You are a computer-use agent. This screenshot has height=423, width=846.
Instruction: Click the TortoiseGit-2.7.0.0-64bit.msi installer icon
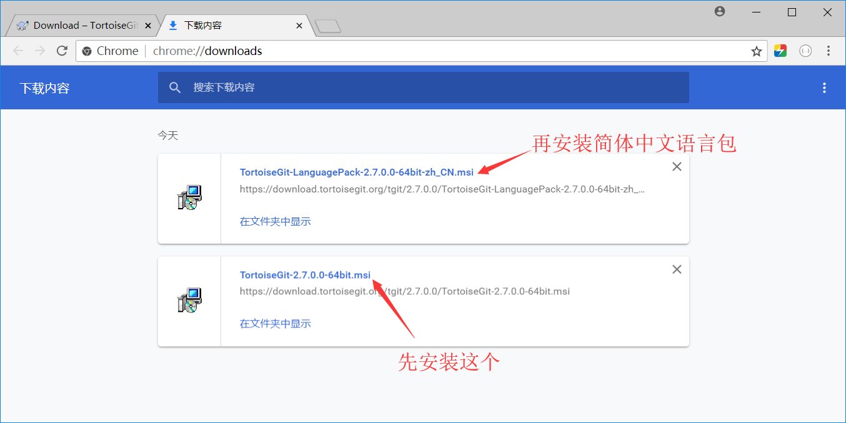(x=189, y=301)
